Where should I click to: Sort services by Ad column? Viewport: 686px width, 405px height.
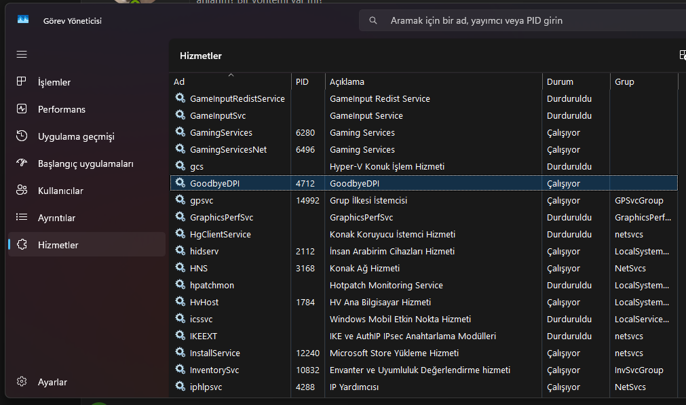(x=229, y=81)
